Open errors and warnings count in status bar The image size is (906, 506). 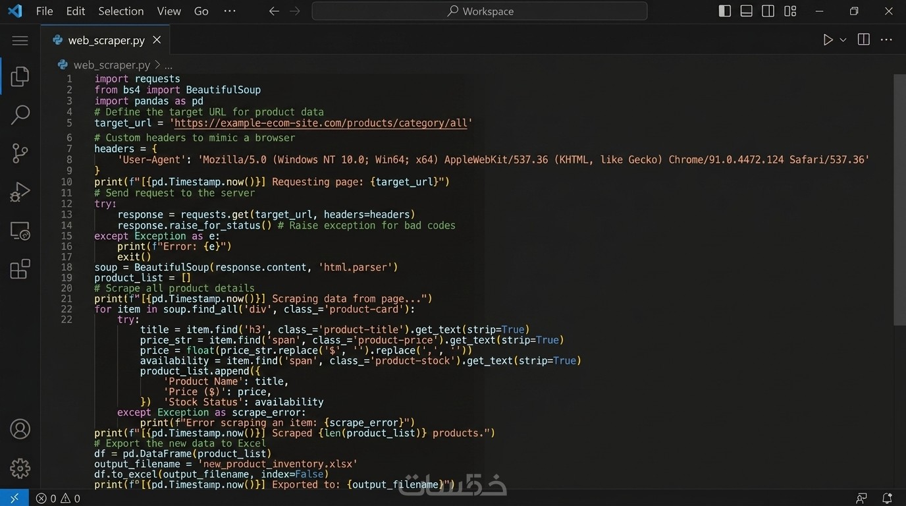[x=58, y=498]
